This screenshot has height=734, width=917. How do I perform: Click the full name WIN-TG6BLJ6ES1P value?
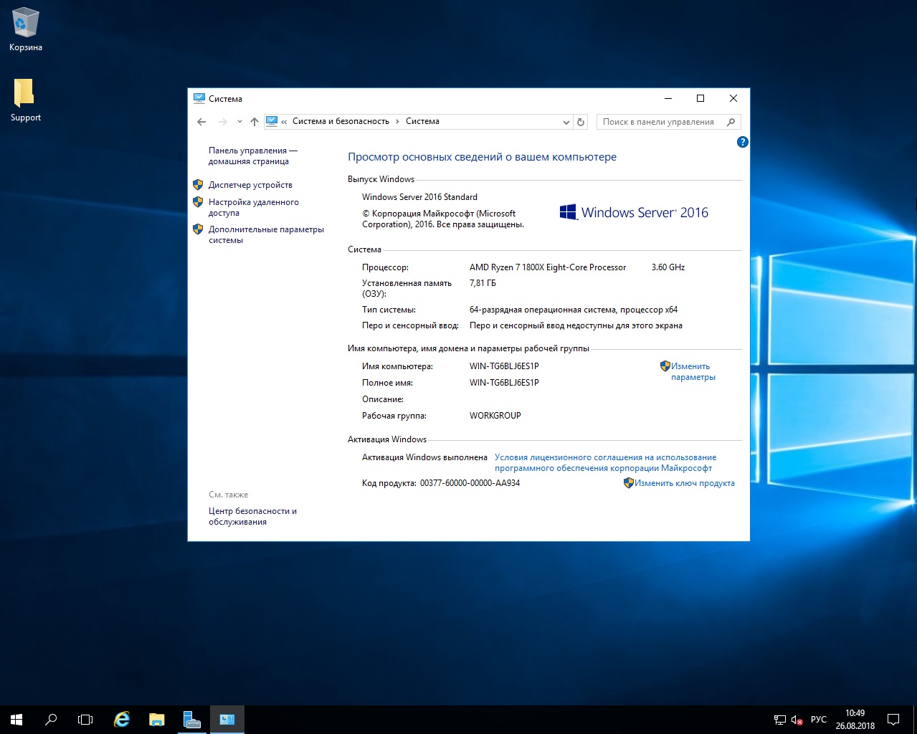coord(504,383)
